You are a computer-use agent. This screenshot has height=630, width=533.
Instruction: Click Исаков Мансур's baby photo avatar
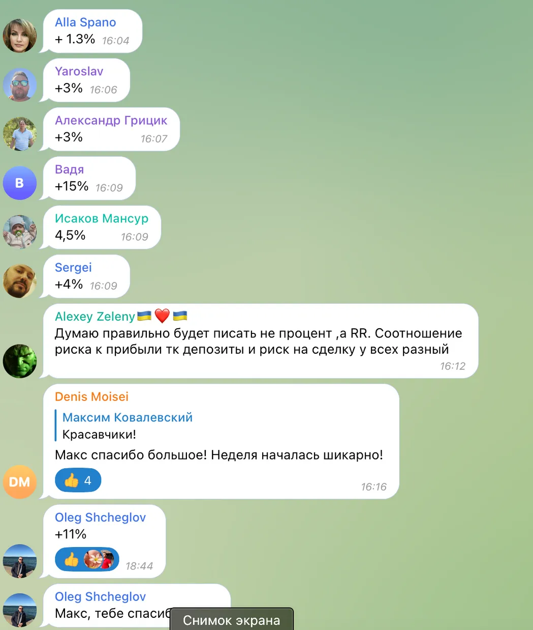click(x=20, y=232)
